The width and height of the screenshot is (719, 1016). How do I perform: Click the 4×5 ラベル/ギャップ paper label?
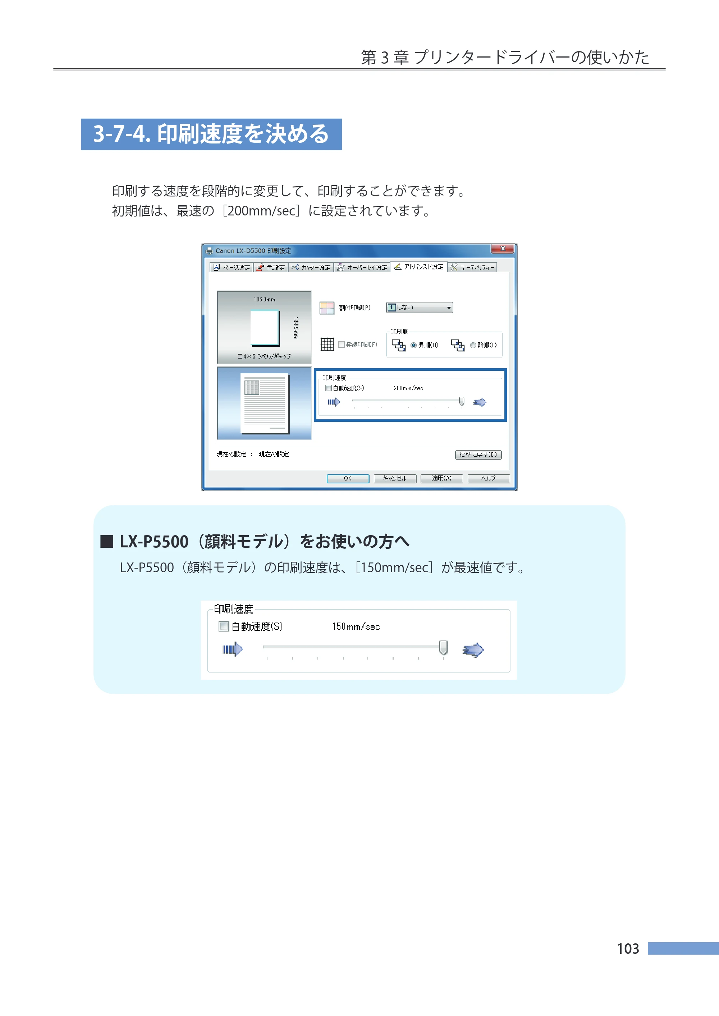click(x=264, y=356)
